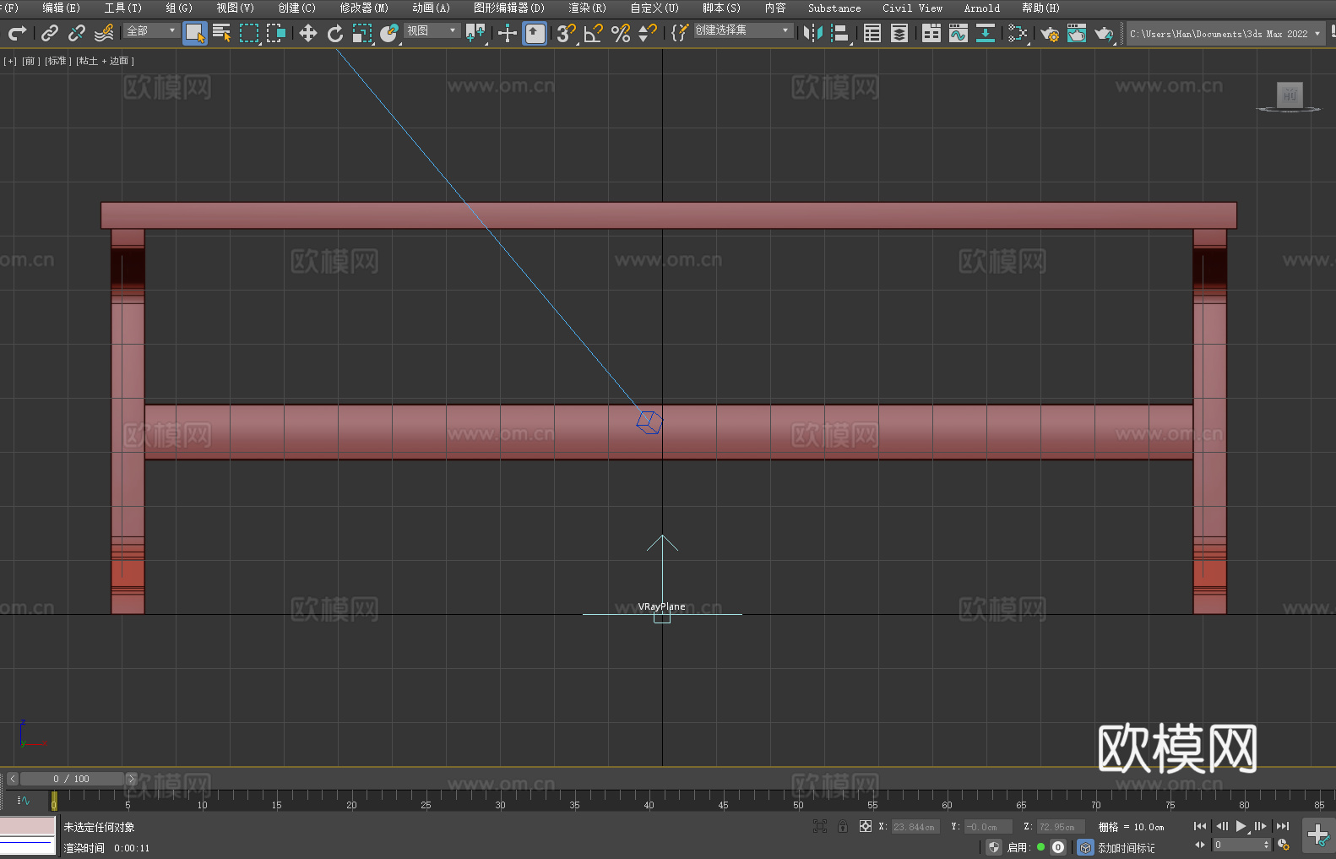Click the [粘土 + 边面] shading label
Image resolution: width=1336 pixels, height=859 pixels.
pyautogui.click(x=106, y=61)
